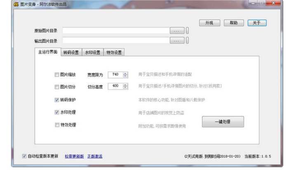Screen dimensions: 298x170
Task: Click the small button right of 原始图片目录 browse
Action: coord(187,30)
